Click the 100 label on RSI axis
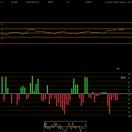 (2, 24)
